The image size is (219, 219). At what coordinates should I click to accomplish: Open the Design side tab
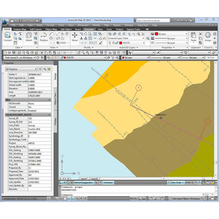click(x=55, y=76)
